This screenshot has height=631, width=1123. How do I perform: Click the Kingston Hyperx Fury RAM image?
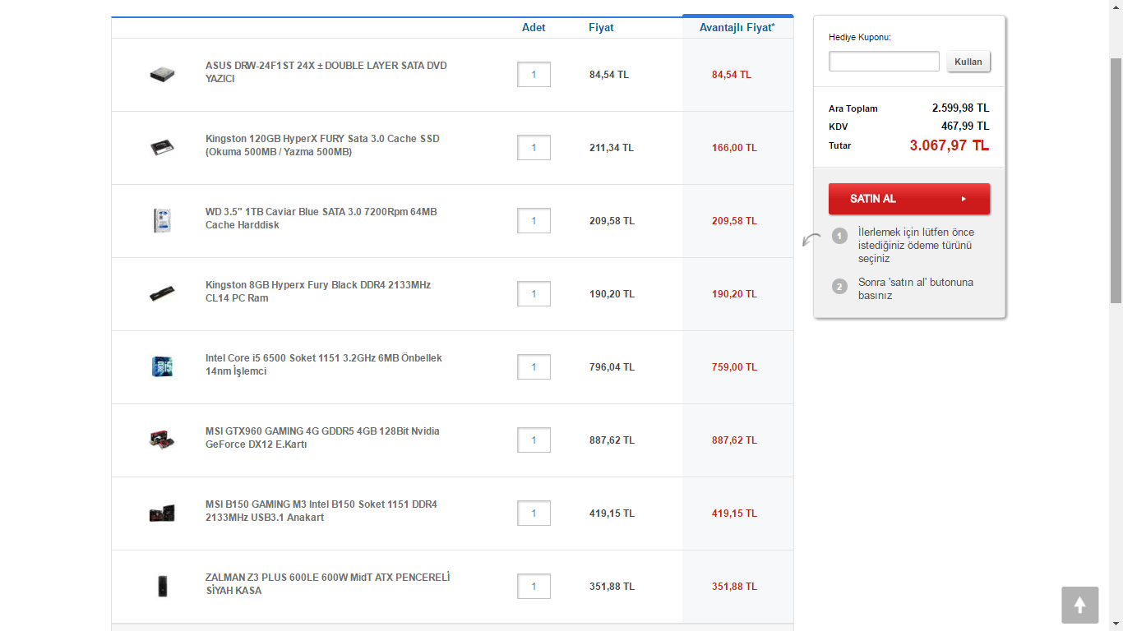(163, 294)
